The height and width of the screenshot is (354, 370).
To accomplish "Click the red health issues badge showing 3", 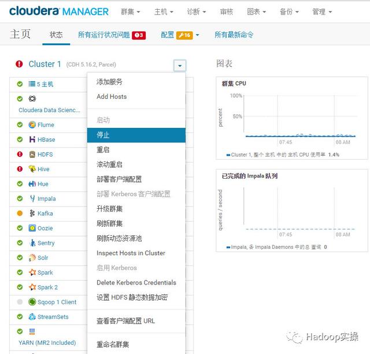I will point(139,35).
